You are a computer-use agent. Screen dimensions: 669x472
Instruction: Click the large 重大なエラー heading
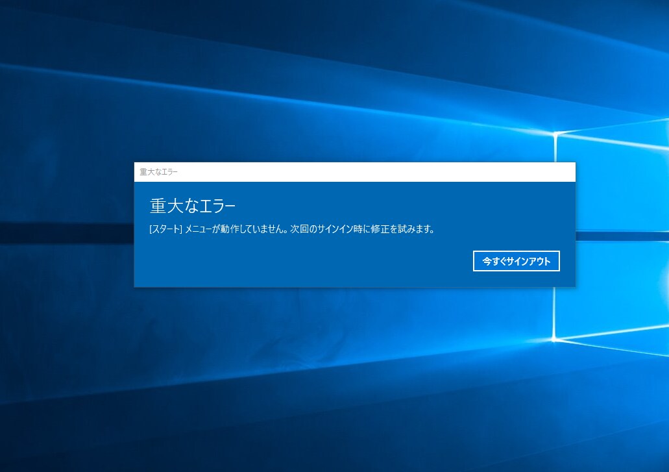(193, 206)
